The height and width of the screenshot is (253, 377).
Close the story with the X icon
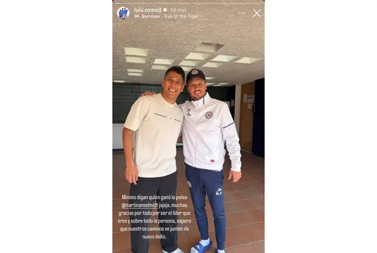pos(257,13)
